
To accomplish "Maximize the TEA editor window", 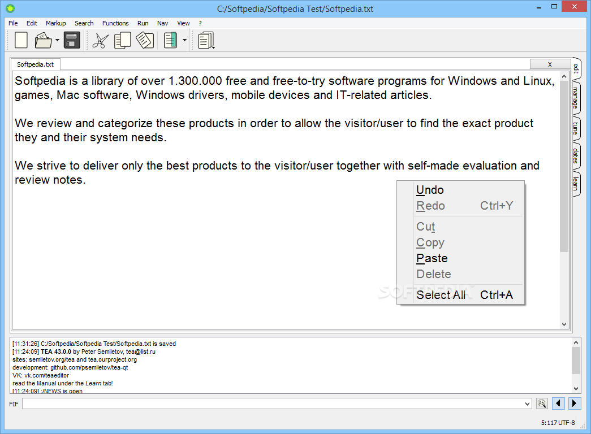I will pyautogui.click(x=554, y=6).
